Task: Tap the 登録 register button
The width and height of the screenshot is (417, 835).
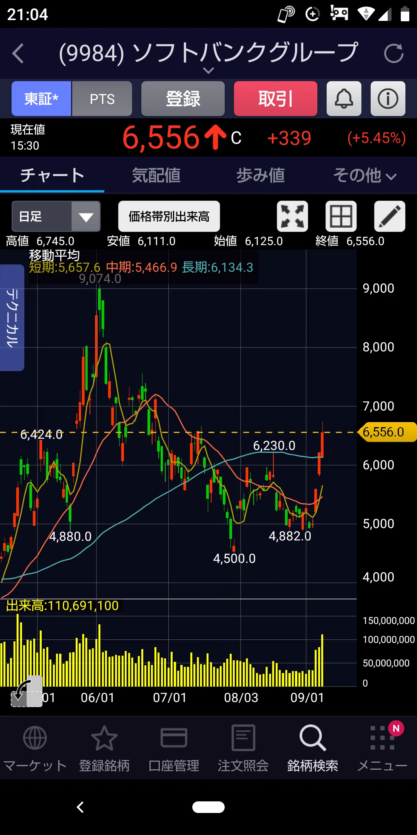Action: [x=183, y=99]
